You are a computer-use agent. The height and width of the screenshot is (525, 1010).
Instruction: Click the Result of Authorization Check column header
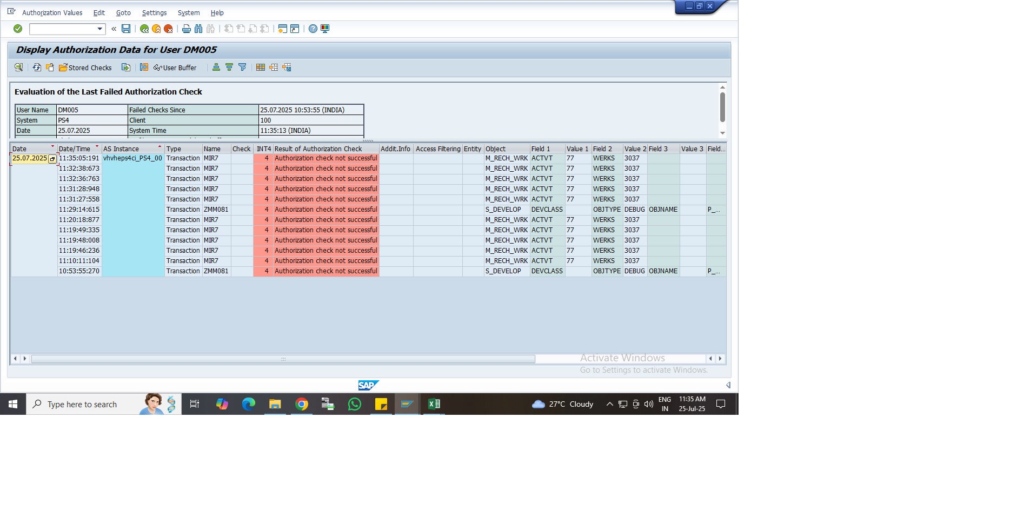tap(318, 149)
